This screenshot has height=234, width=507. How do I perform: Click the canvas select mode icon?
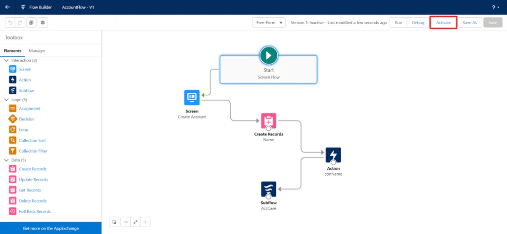click(x=114, y=222)
